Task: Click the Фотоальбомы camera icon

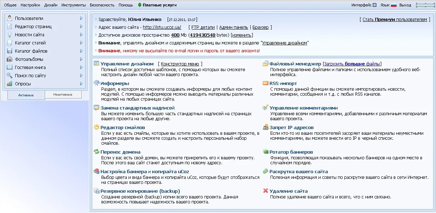Action: click(x=9, y=59)
